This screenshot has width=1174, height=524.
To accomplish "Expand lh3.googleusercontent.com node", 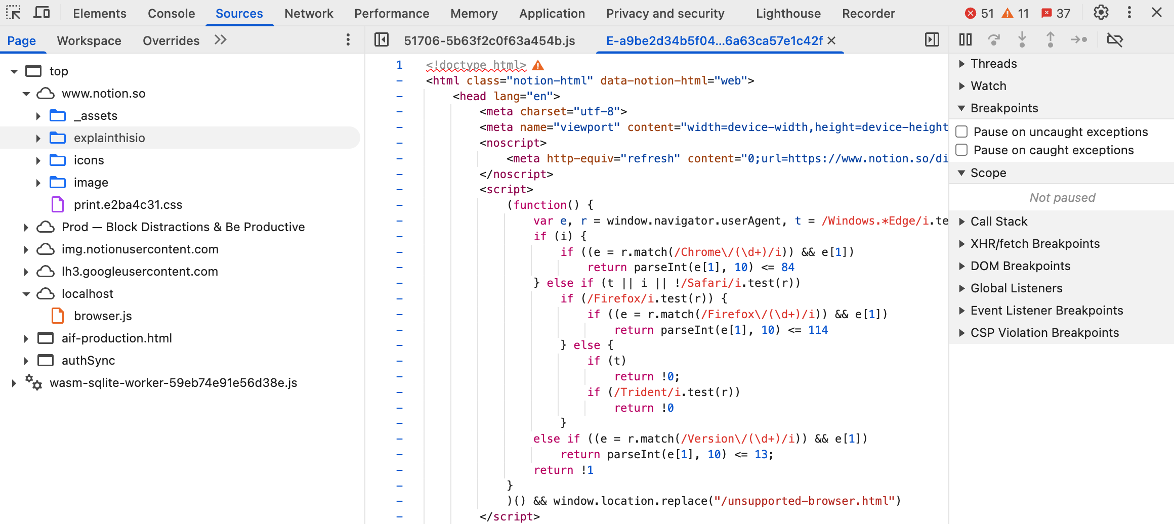I will click(x=26, y=272).
